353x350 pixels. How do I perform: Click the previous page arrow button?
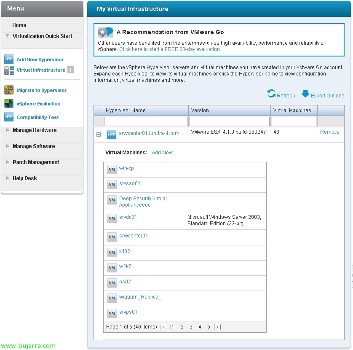(164, 327)
